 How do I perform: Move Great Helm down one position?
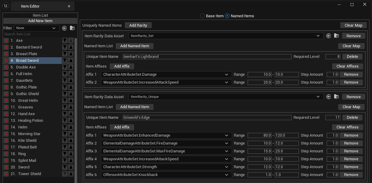(x=65, y=101)
